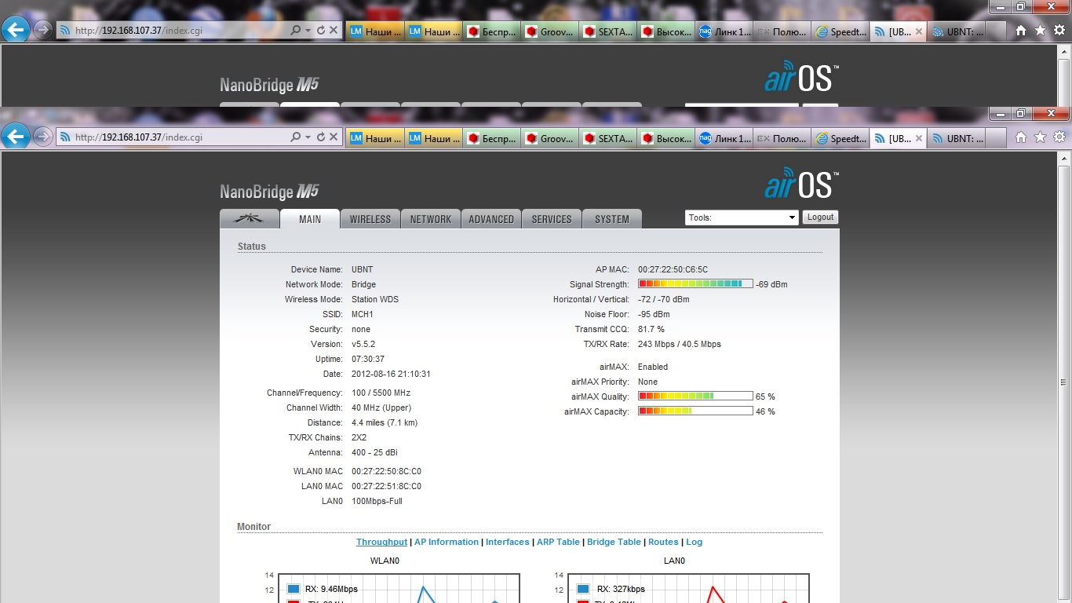Click the Logout button

coord(820,217)
